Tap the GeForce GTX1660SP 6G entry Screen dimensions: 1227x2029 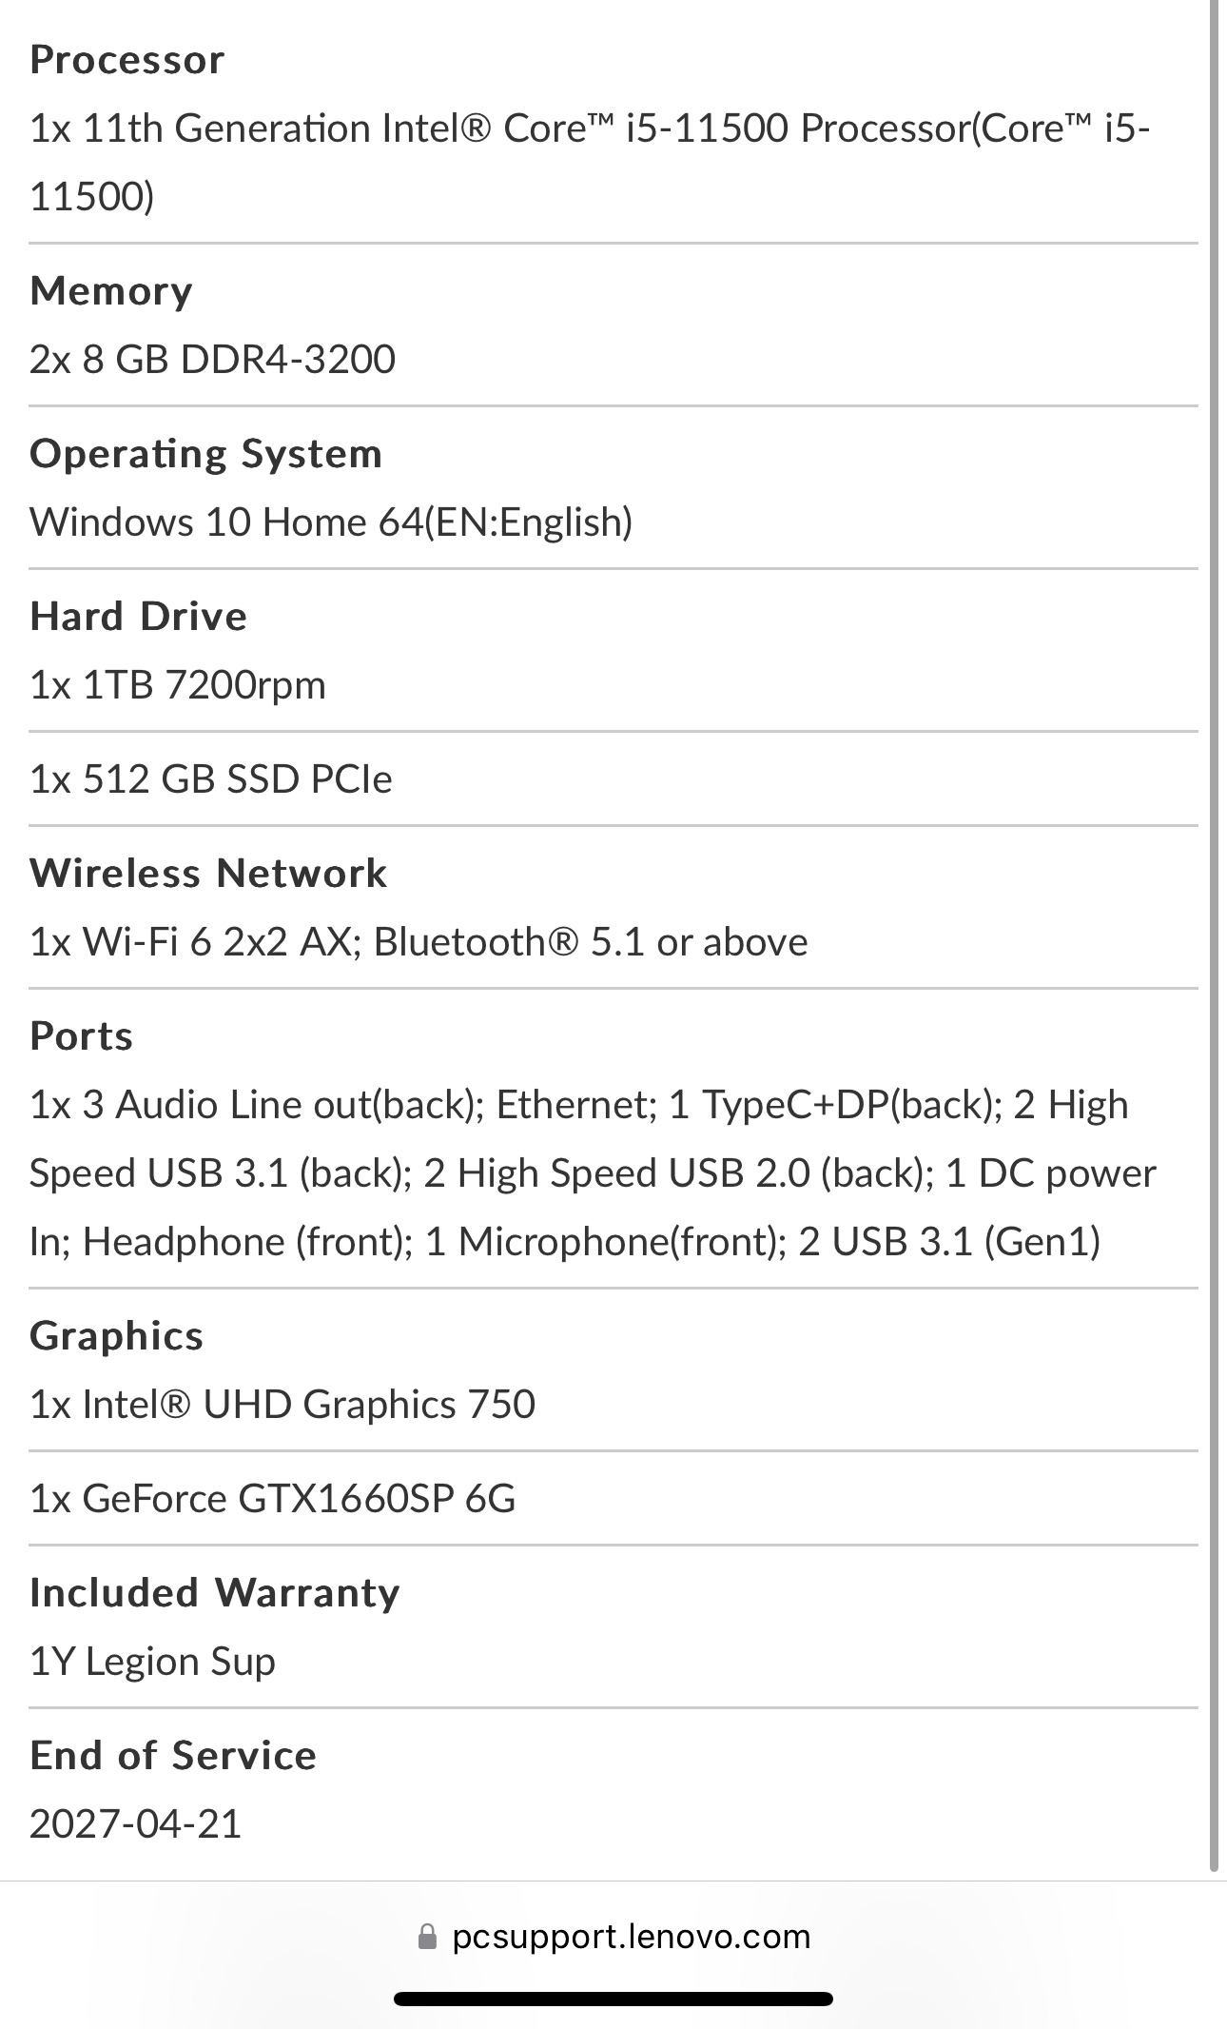click(273, 1499)
